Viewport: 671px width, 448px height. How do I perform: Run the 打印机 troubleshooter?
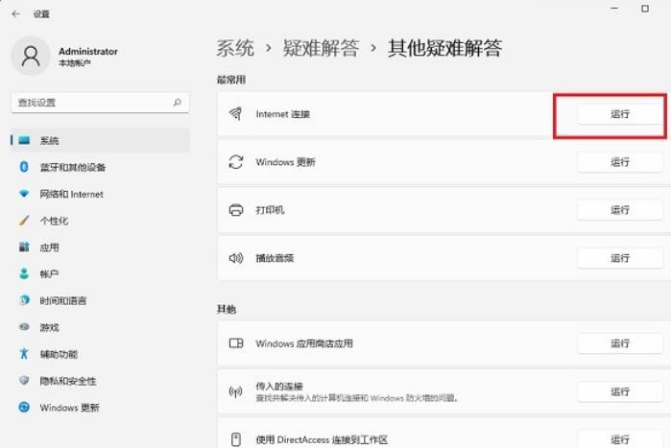pyautogui.click(x=620, y=210)
